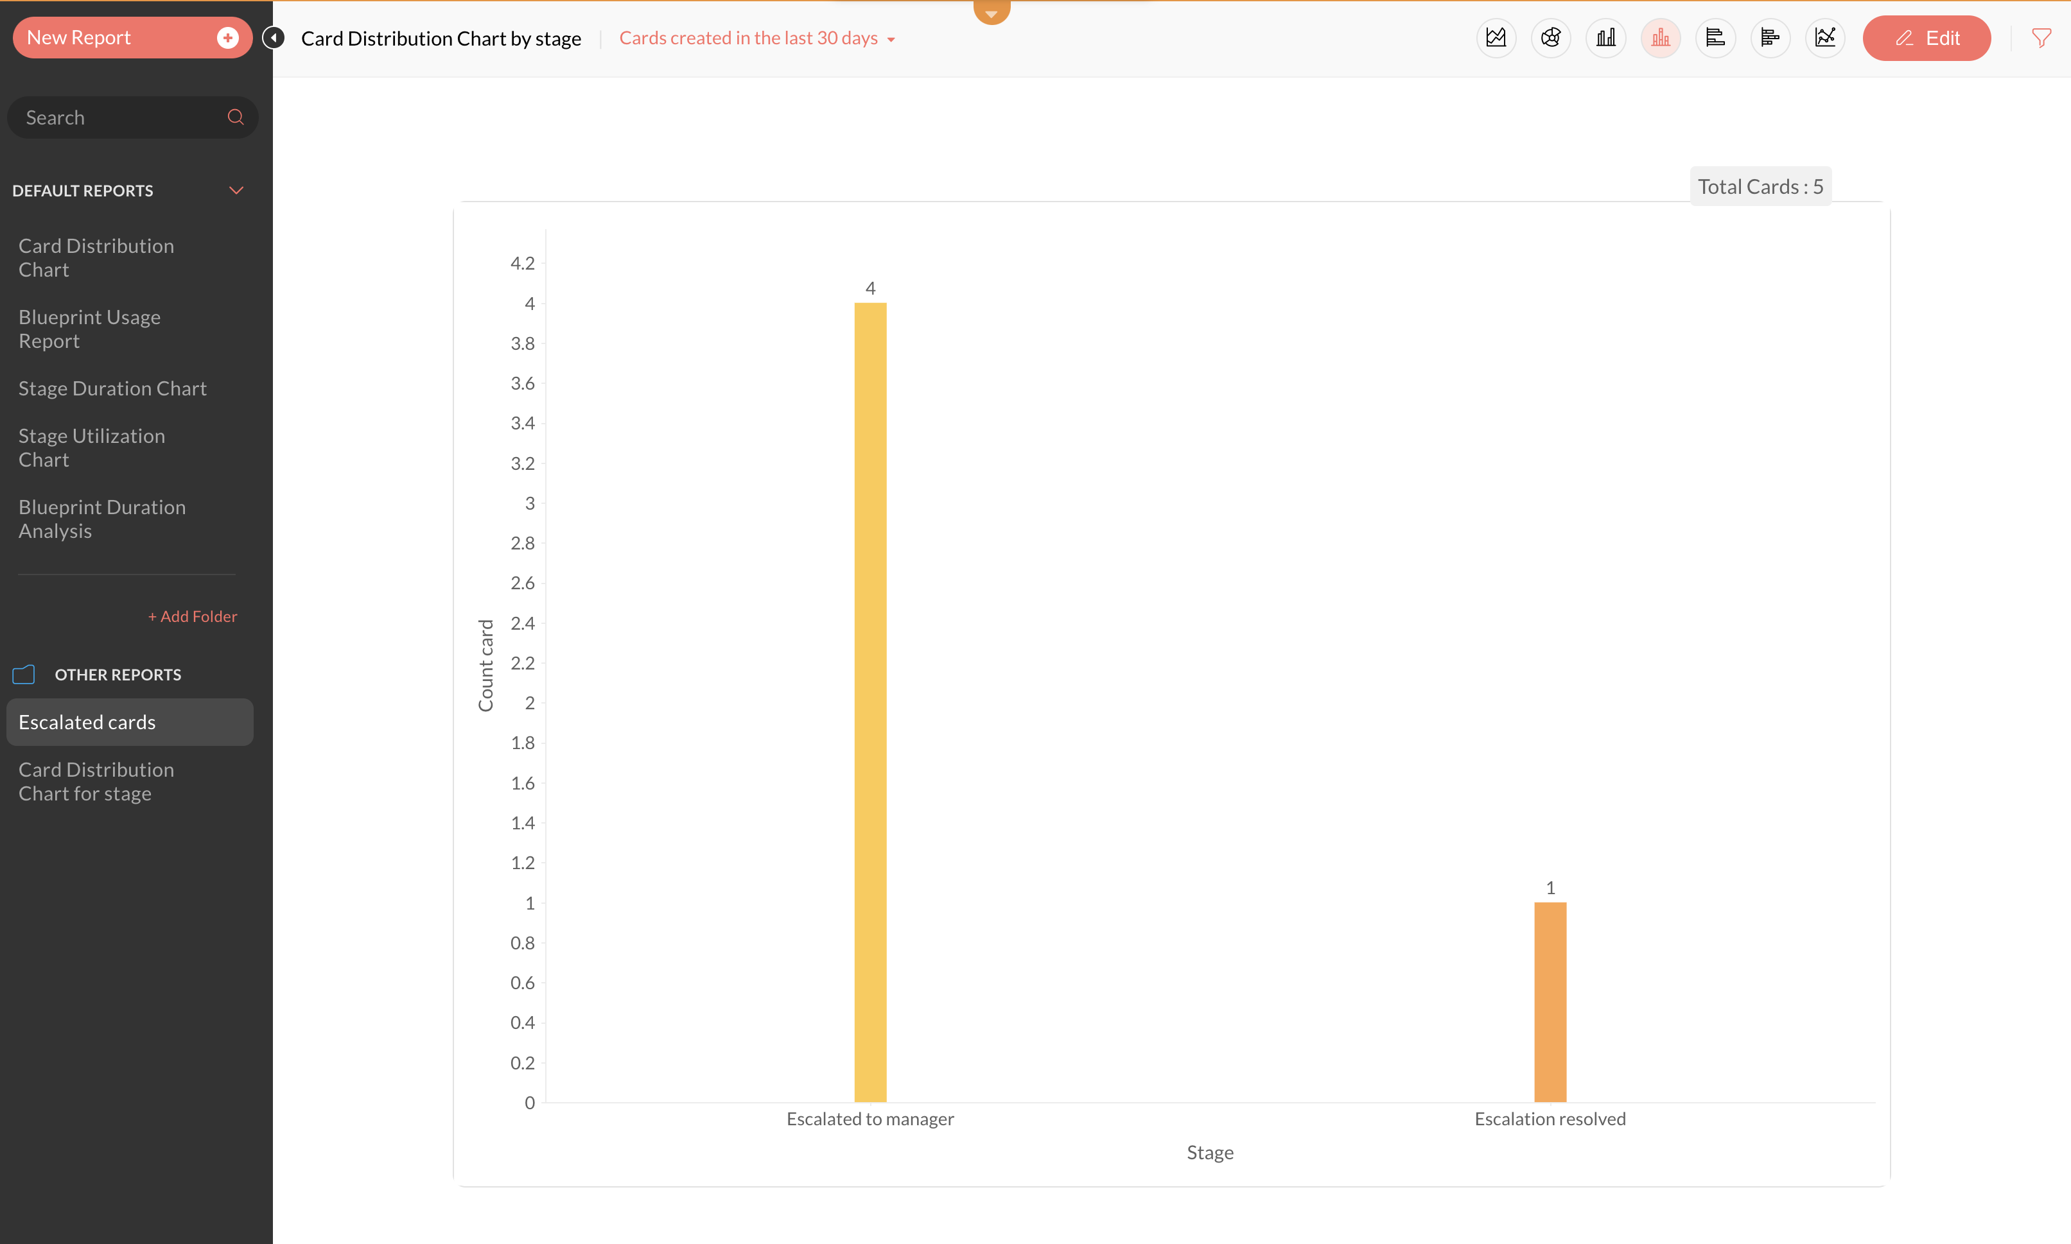
Task: Collapse the Default Reports section
Action: 236,190
